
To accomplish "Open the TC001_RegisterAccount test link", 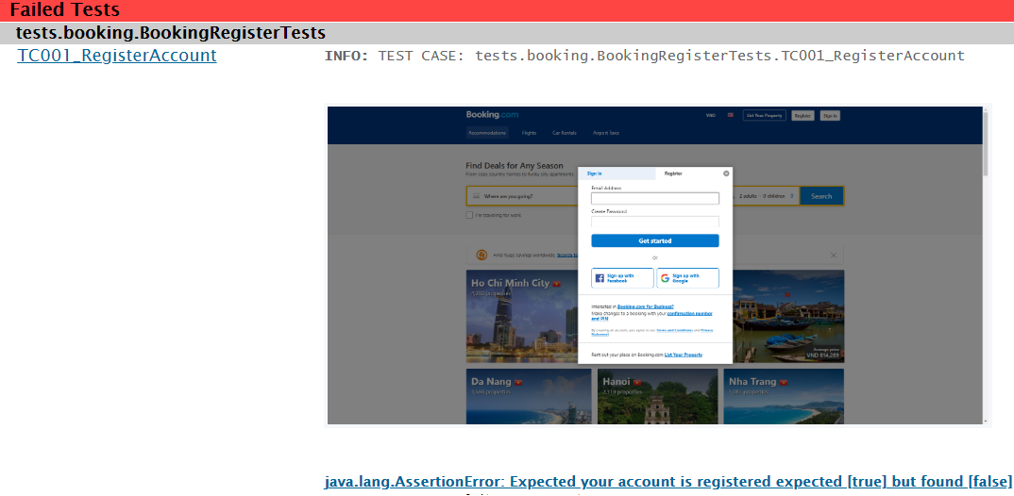I will pyautogui.click(x=117, y=56).
